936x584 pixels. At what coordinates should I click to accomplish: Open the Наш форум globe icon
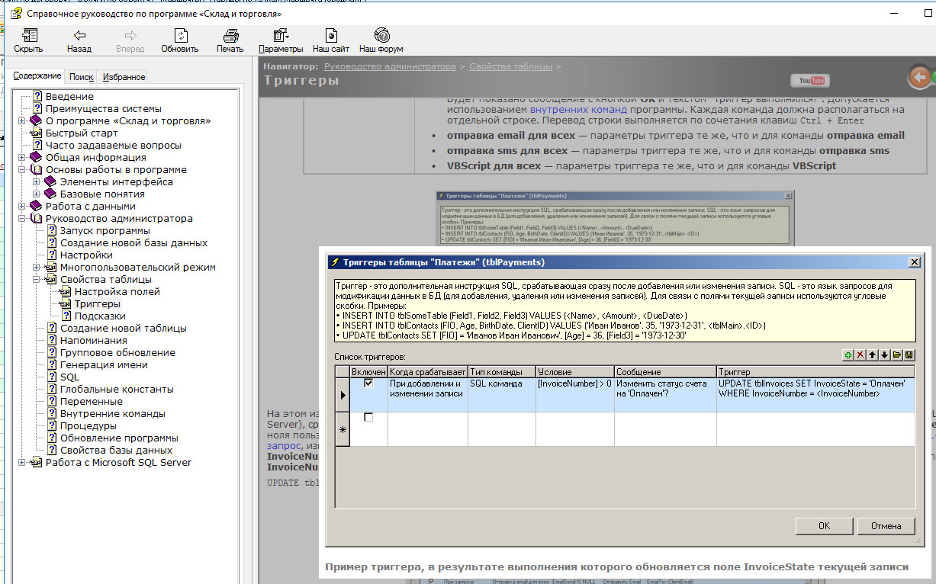tap(381, 40)
